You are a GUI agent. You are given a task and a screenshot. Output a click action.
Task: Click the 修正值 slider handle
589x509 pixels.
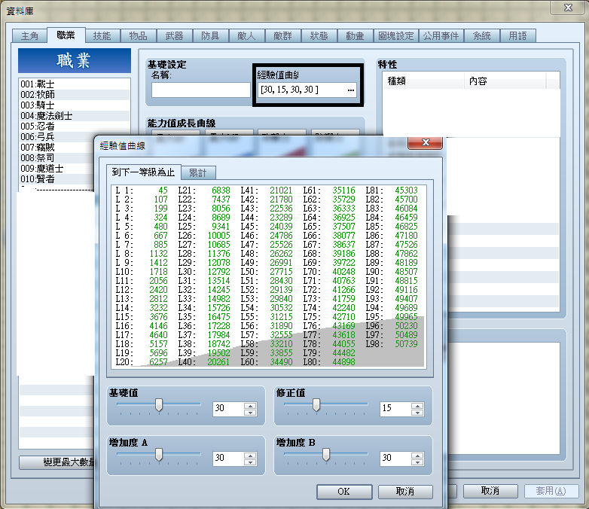(x=316, y=405)
